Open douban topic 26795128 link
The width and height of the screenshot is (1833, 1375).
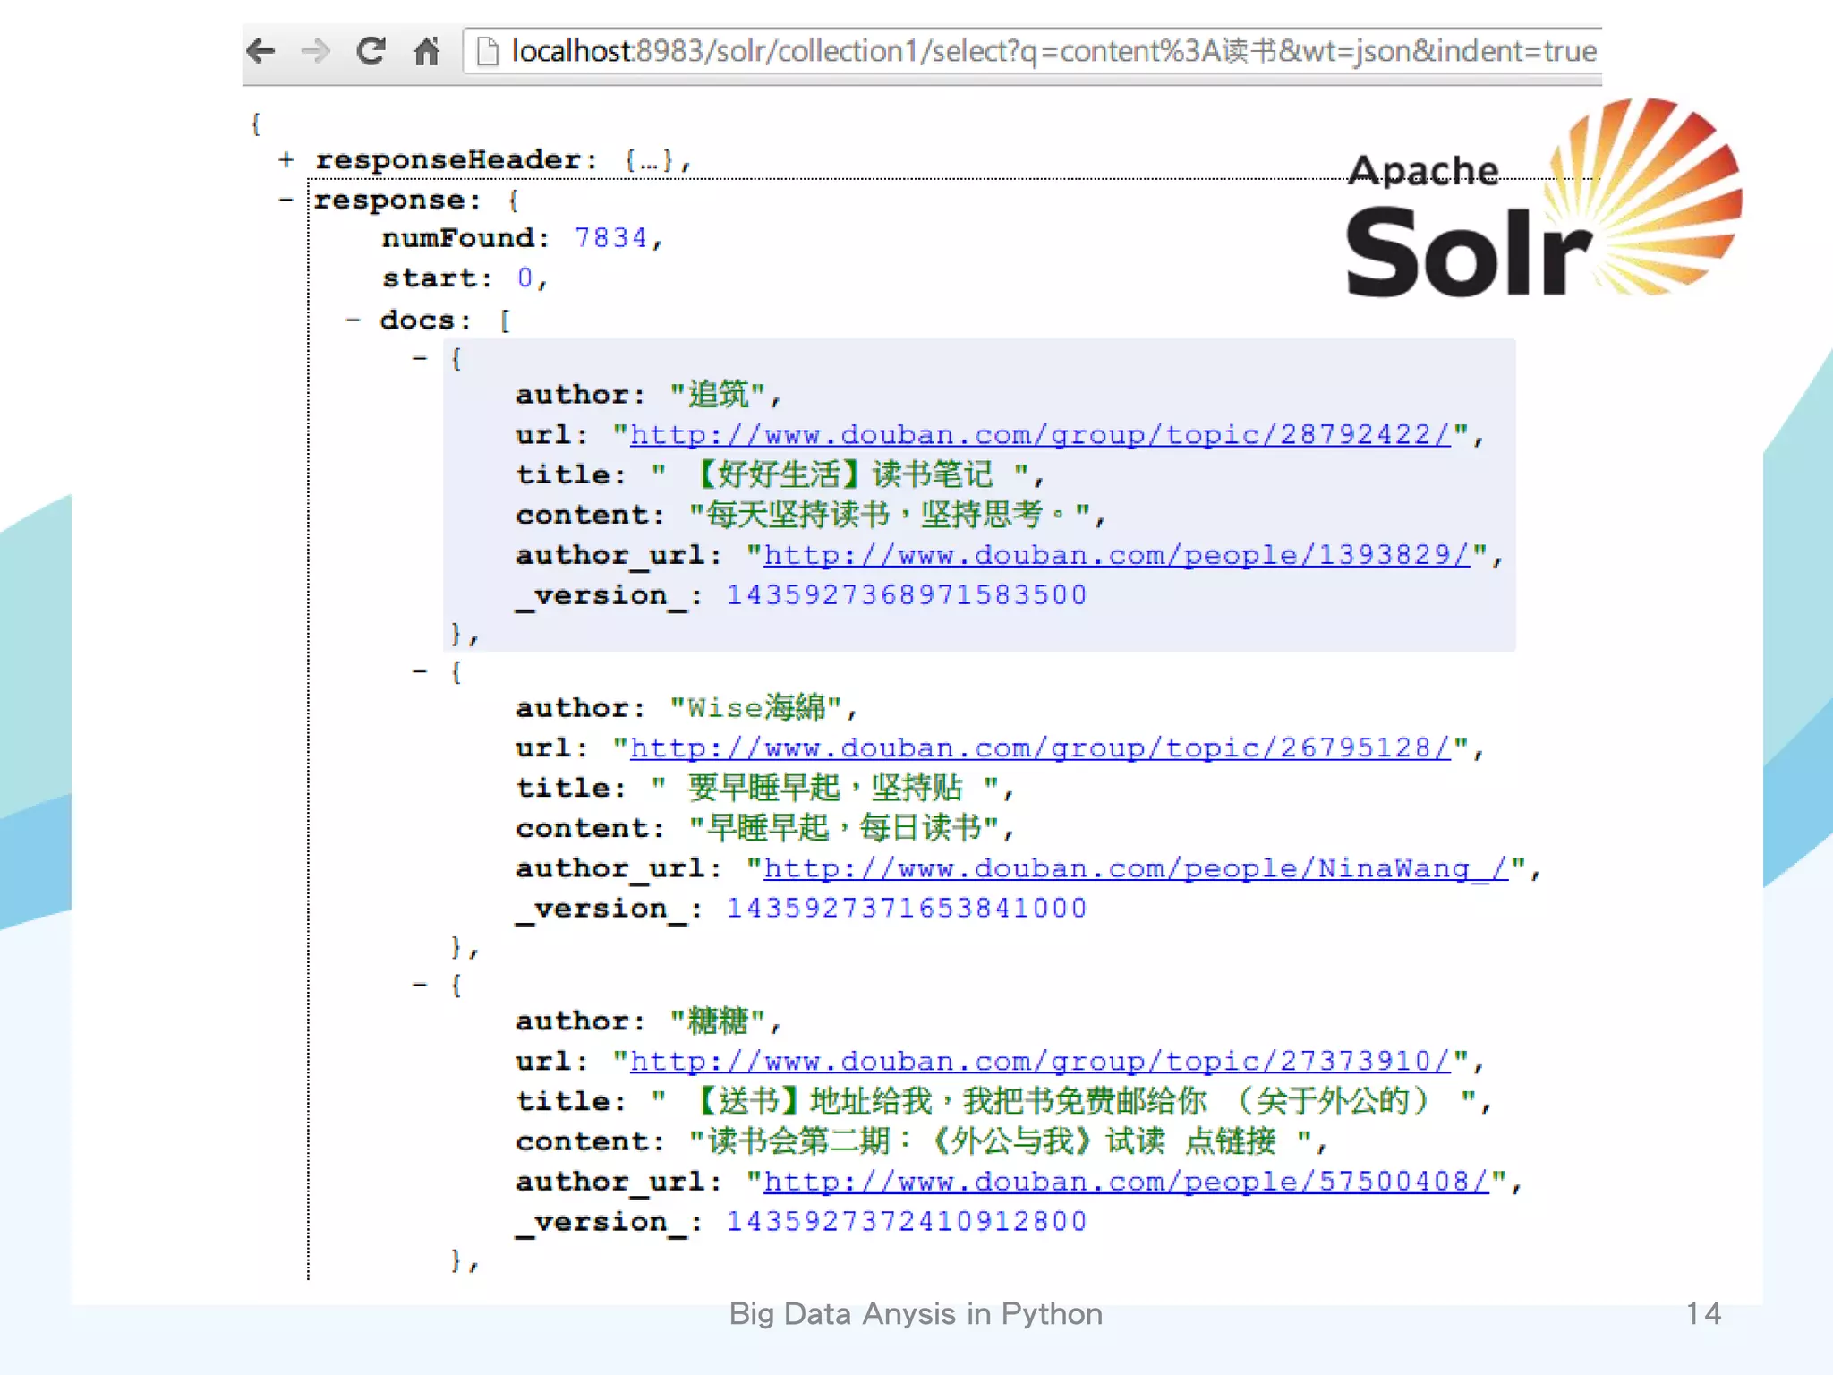(x=1039, y=748)
